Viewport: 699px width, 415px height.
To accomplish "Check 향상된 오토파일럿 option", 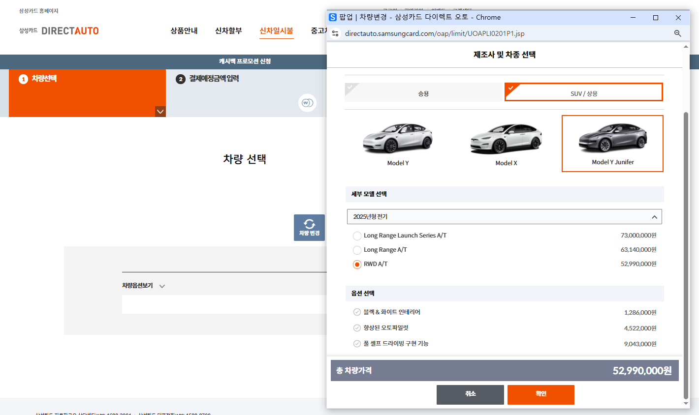I will [x=357, y=328].
